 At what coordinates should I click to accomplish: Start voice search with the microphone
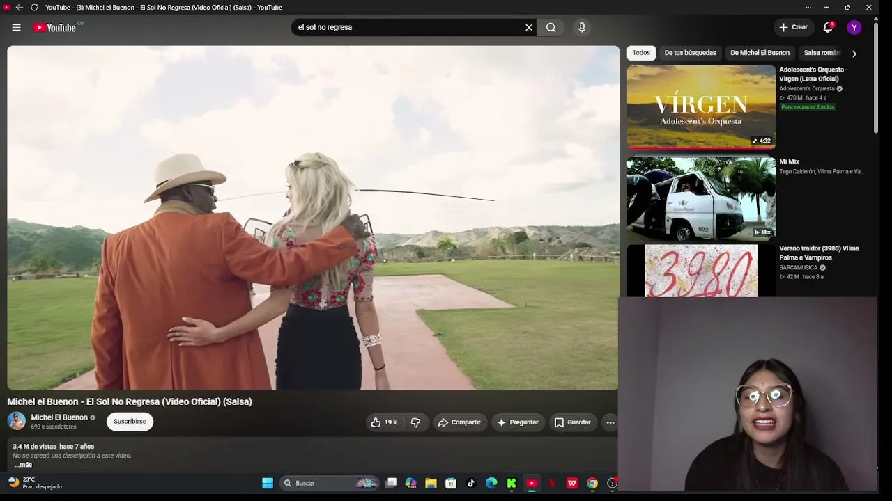pyautogui.click(x=582, y=27)
